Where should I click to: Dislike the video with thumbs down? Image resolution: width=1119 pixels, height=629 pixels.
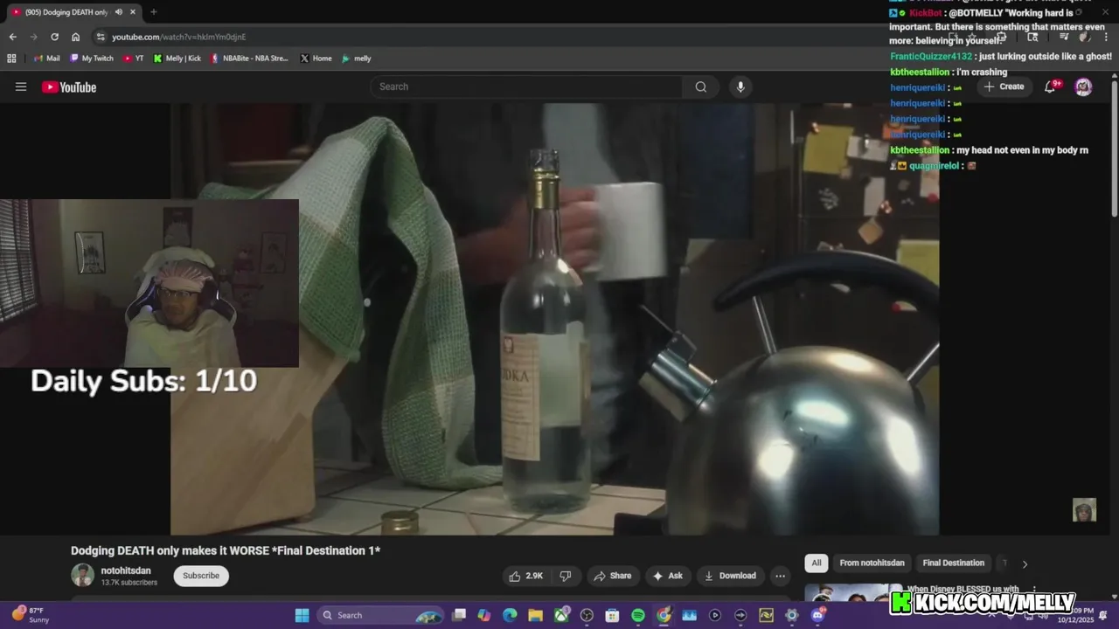coord(565,576)
